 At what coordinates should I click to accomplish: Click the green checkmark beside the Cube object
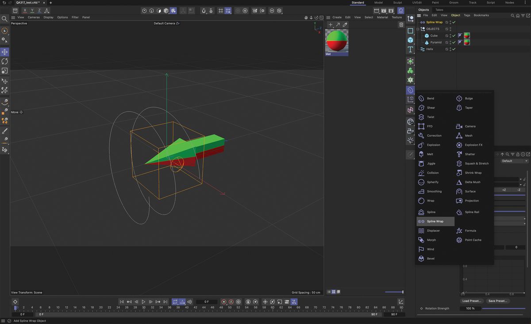click(454, 35)
